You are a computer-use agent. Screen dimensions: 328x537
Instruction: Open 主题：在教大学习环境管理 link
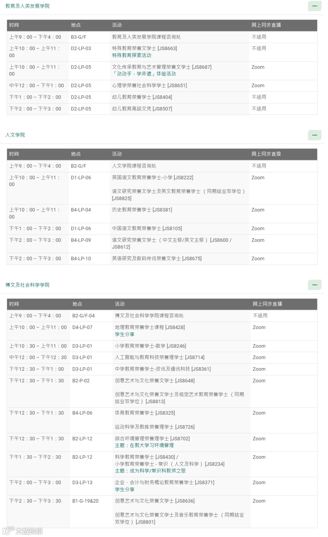144,445
